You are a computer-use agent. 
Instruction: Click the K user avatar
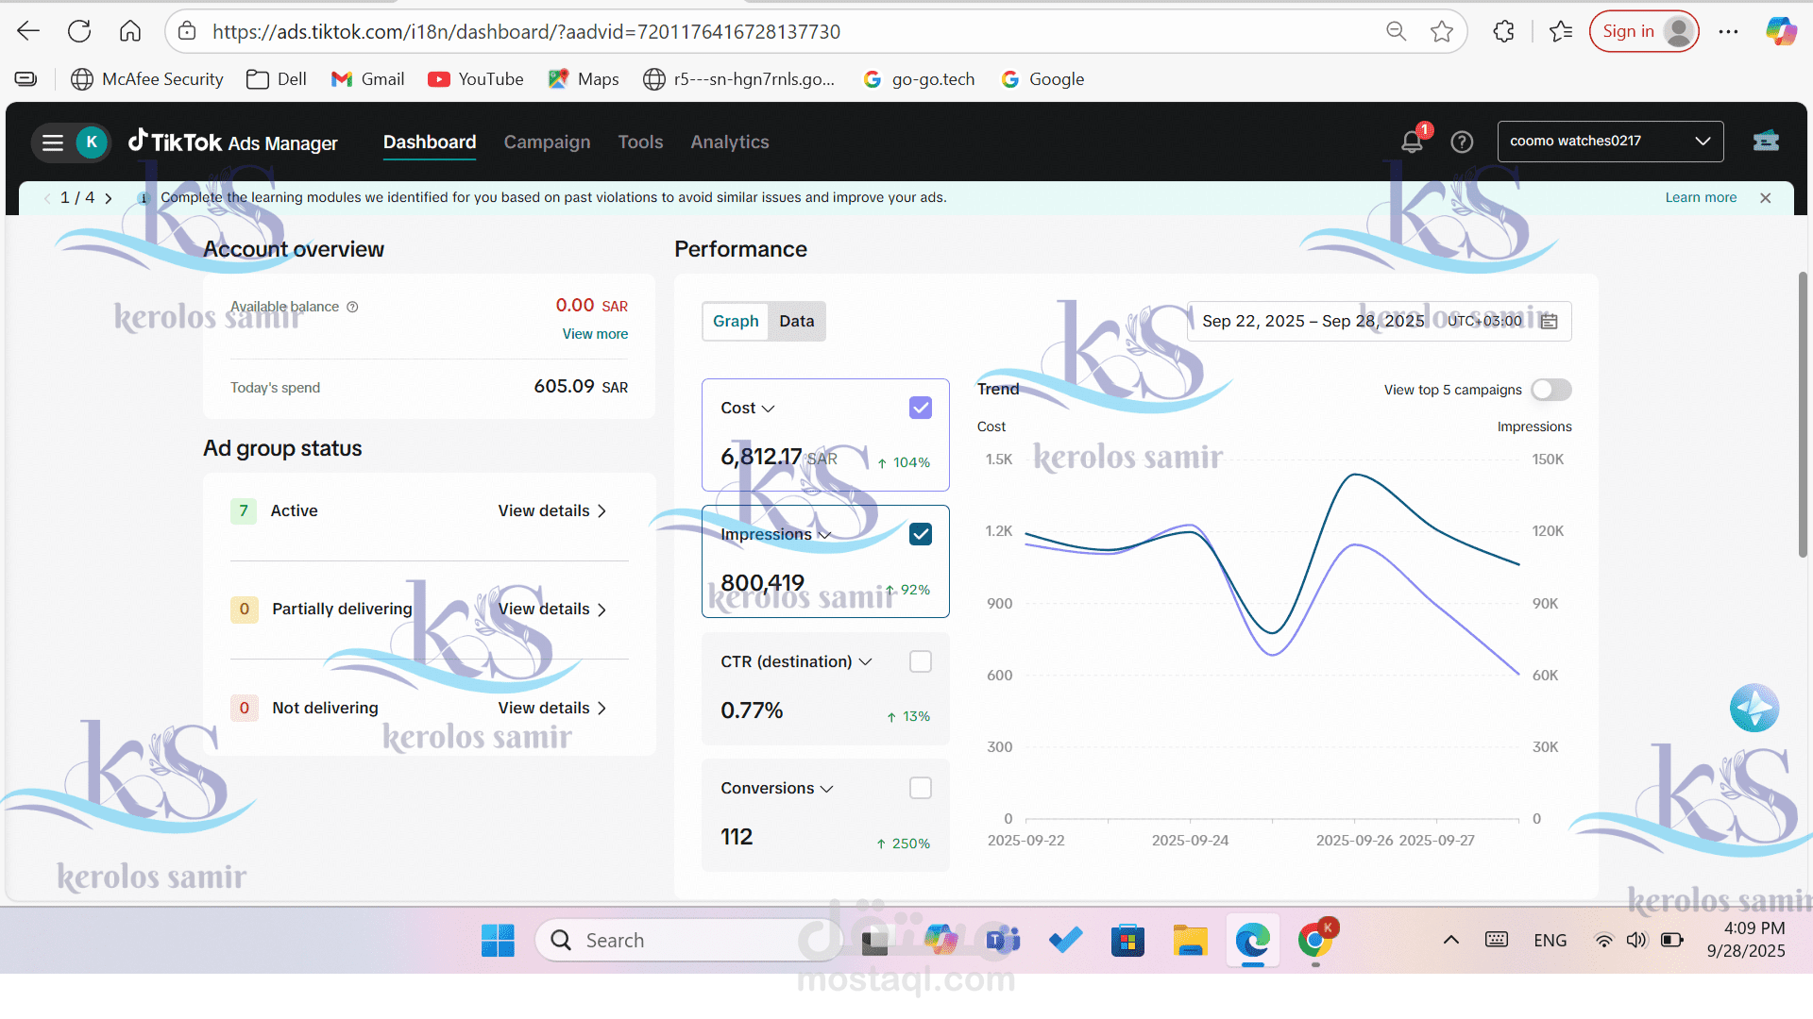[x=92, y=142]
